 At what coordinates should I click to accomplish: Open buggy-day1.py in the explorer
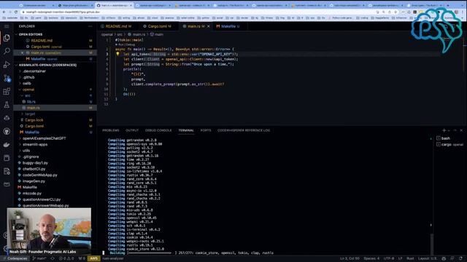35,163
